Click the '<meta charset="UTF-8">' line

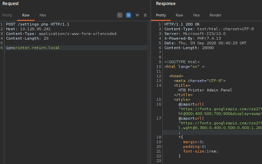point(200,81)
